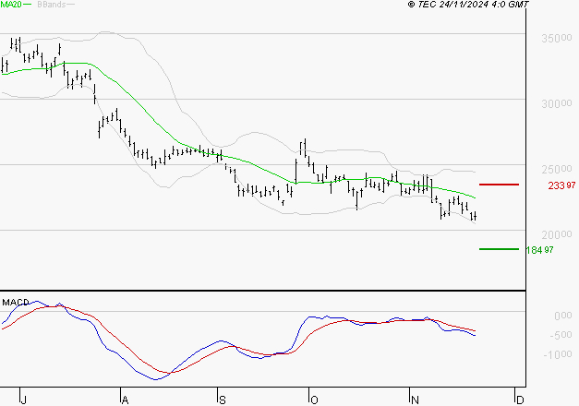Click the 300.00 price axis label
Viewport: 579px width, 406px height.
click(x=557, y=103)
